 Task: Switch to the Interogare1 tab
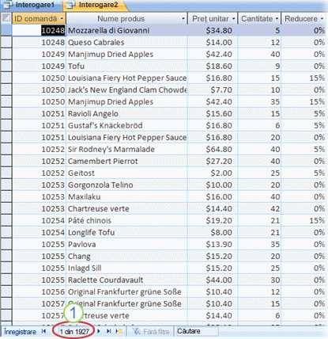pyautogui.click(x=31, y=5)
